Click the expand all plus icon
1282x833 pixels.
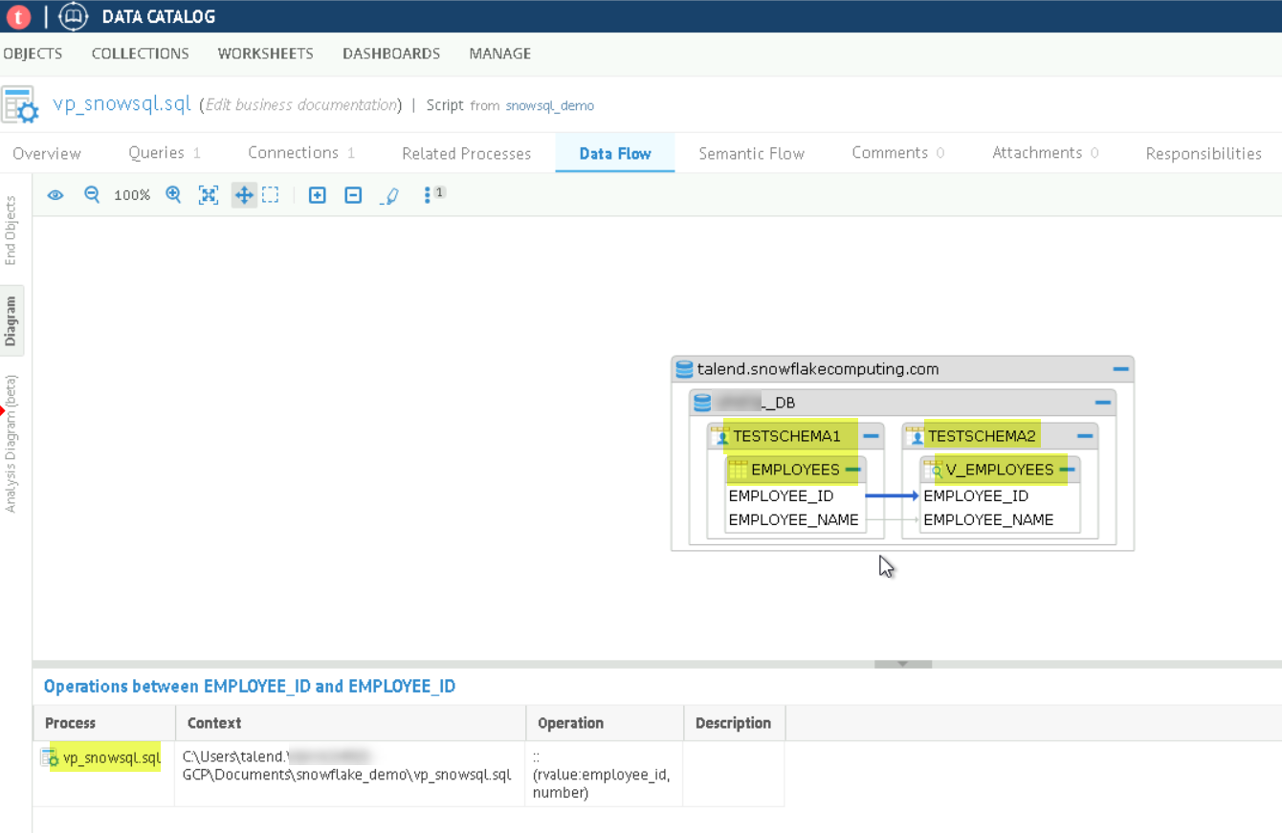pyautogui.click(x=318, y=195)
